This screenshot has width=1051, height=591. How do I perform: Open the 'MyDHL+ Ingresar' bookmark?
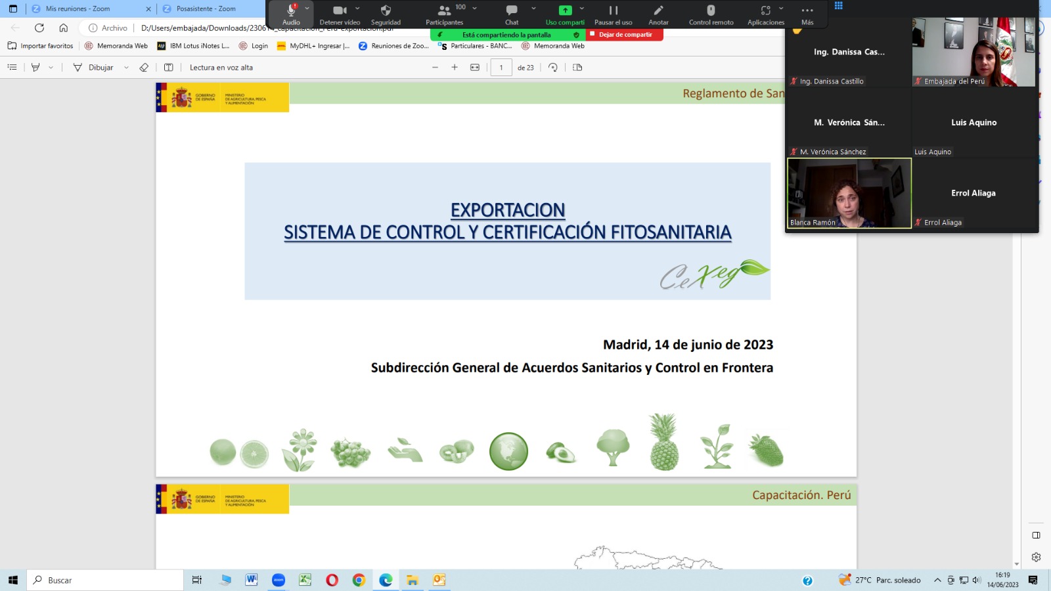point(313,46)
